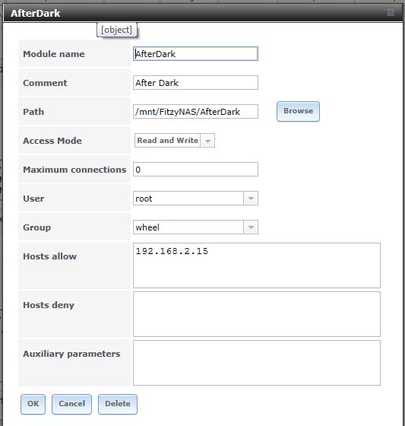Click the Path field with /mnt/FitzyNAS/AfterDark
The height and width of the screenshot is (426, 405).
(x=195, y=111)
